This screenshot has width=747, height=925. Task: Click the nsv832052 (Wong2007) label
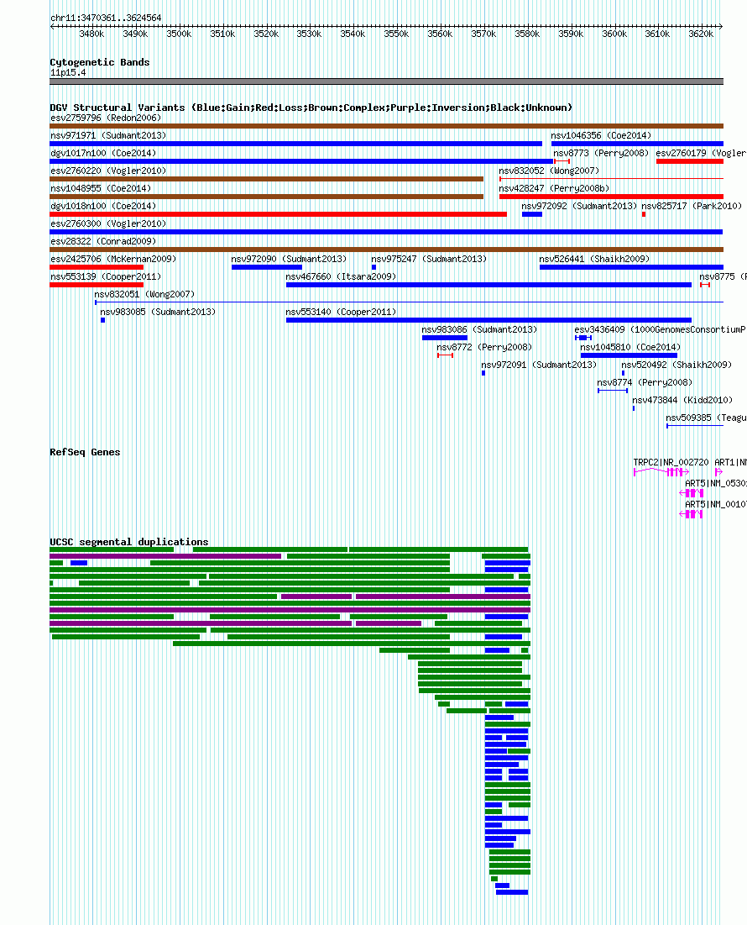click(x=549, y=171)
